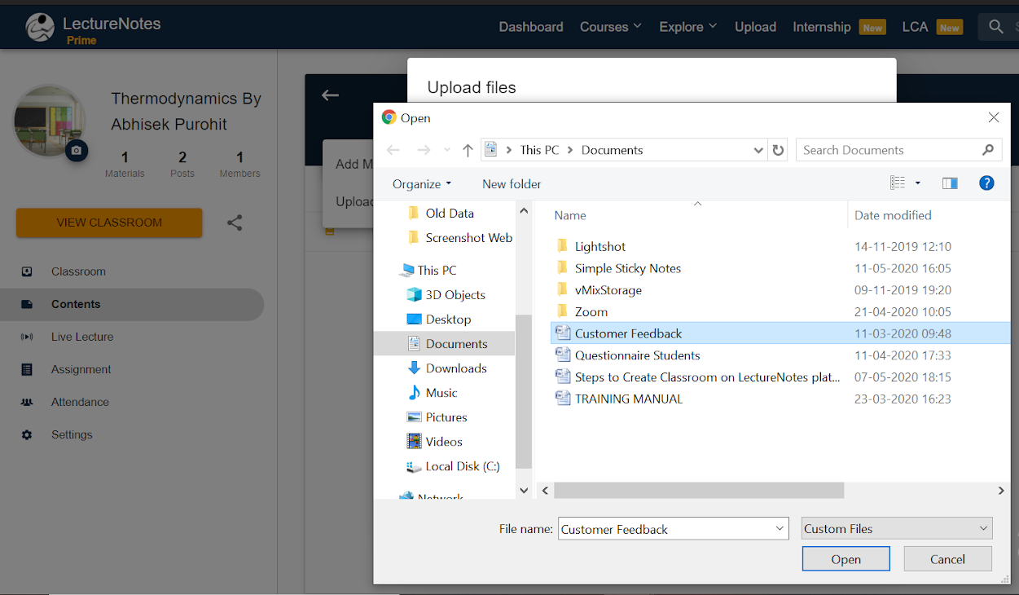
Task: Open Classroom in the left sidebar
Action: pyautogui.click(x=78, y=271)
